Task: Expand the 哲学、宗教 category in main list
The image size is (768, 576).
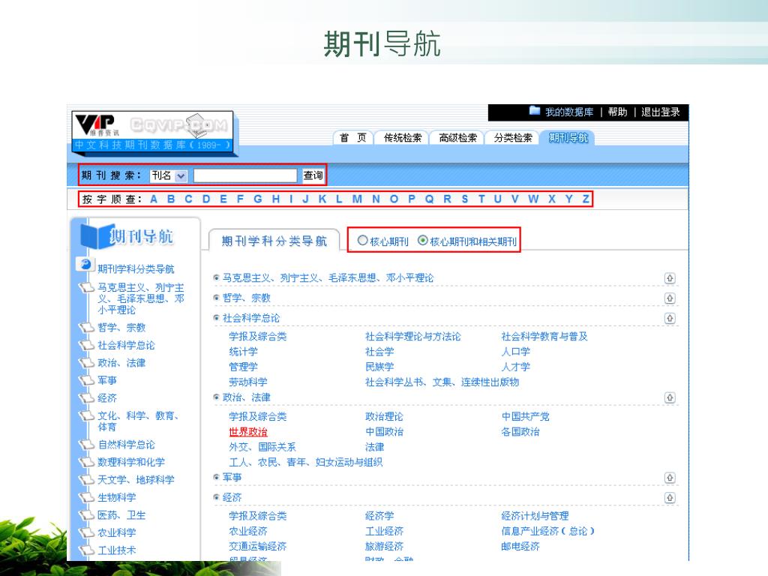Action: click(216, 298)
